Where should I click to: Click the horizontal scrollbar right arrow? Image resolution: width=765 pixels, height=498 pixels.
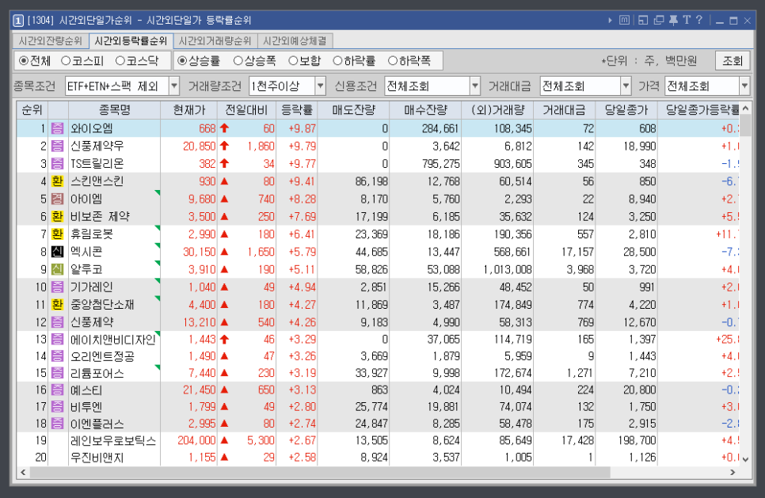733,472
